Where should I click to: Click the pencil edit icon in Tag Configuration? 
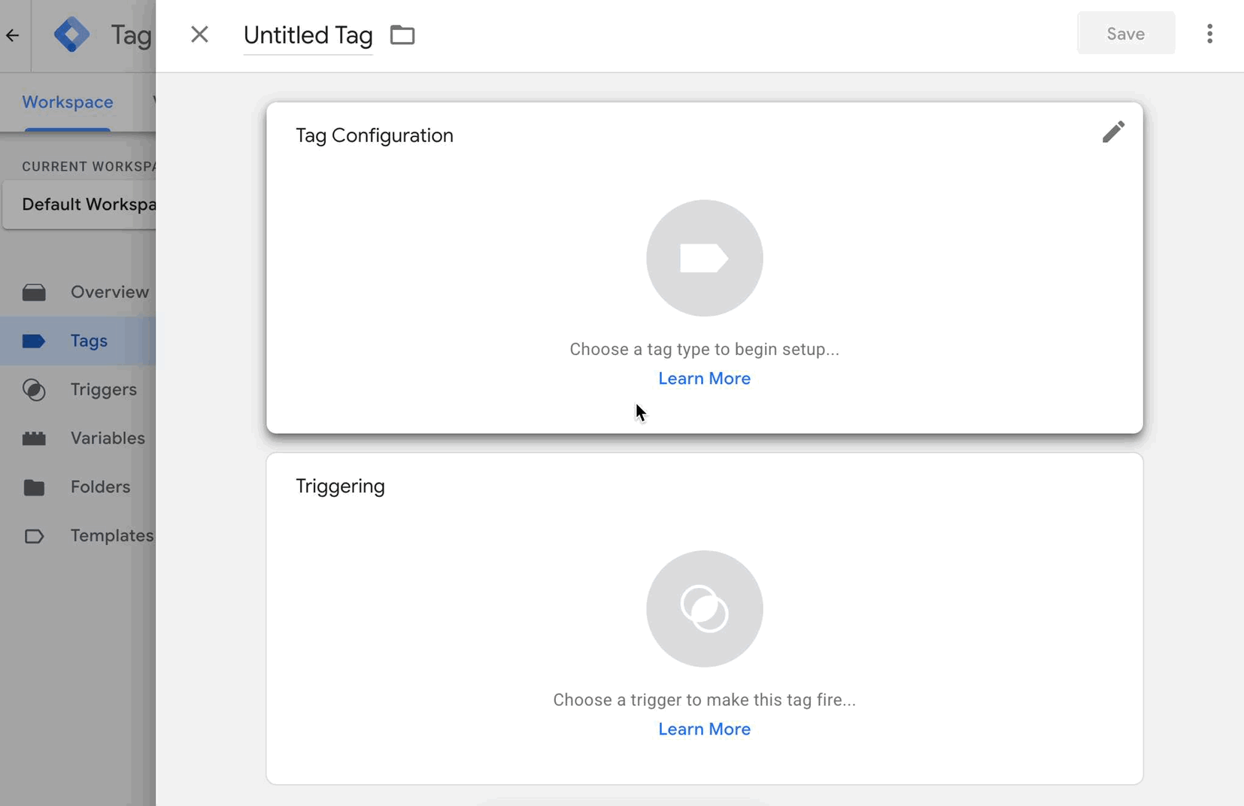[x=1113, y=132]
